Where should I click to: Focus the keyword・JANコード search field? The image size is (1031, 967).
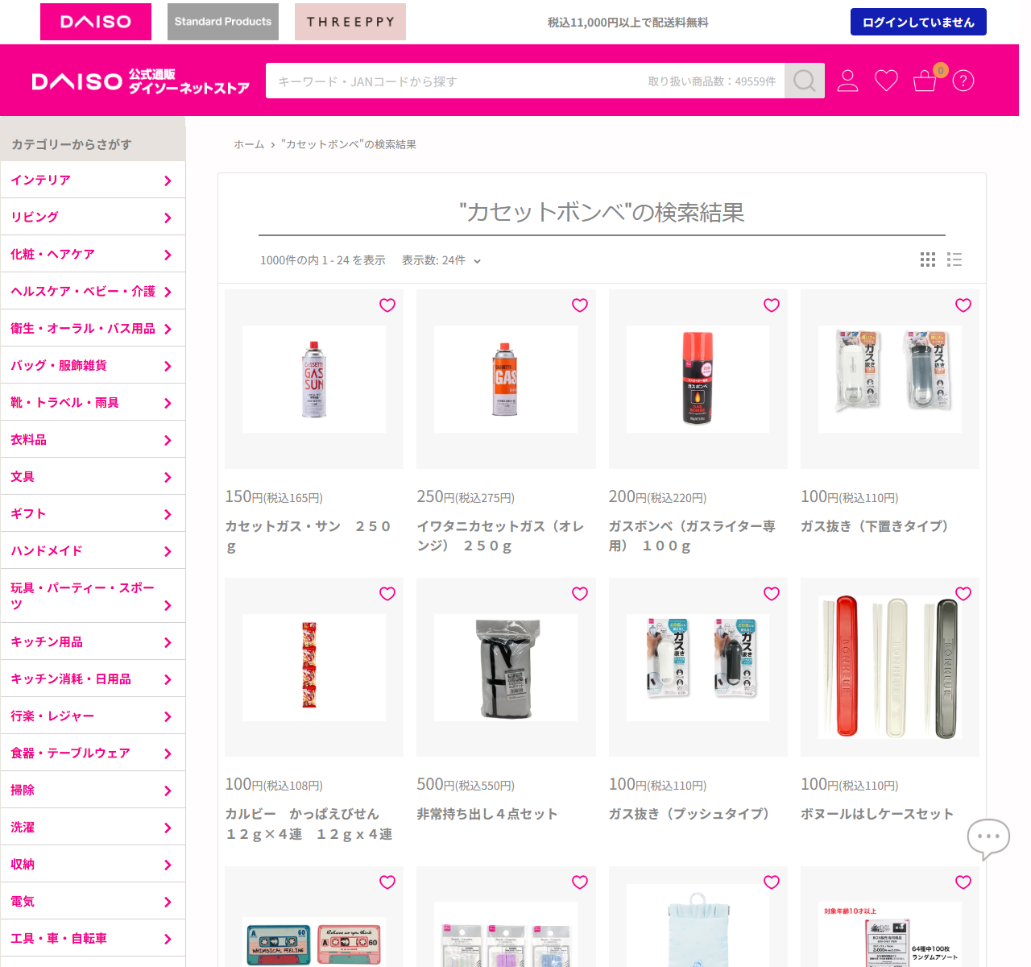(525, 81)
